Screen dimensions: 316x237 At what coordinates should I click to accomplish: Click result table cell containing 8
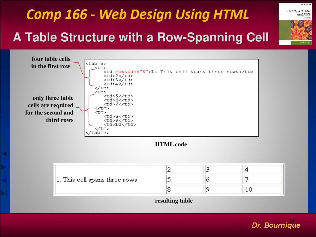[185, 189]
